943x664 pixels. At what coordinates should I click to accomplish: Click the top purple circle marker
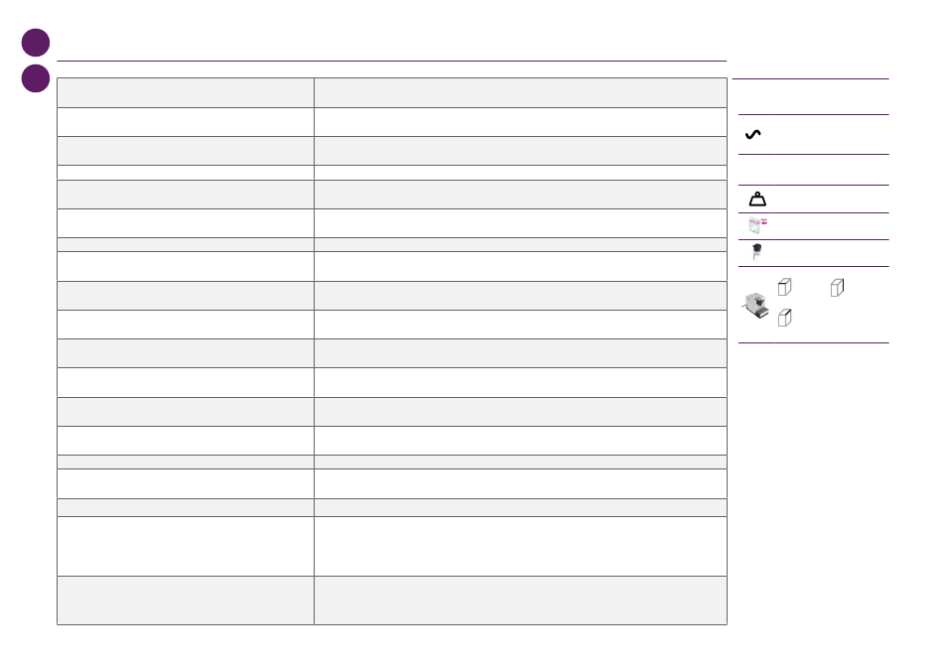(x=36, y=43)
